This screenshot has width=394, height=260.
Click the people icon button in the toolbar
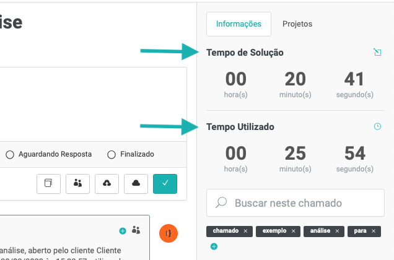[x=77, y=183]
